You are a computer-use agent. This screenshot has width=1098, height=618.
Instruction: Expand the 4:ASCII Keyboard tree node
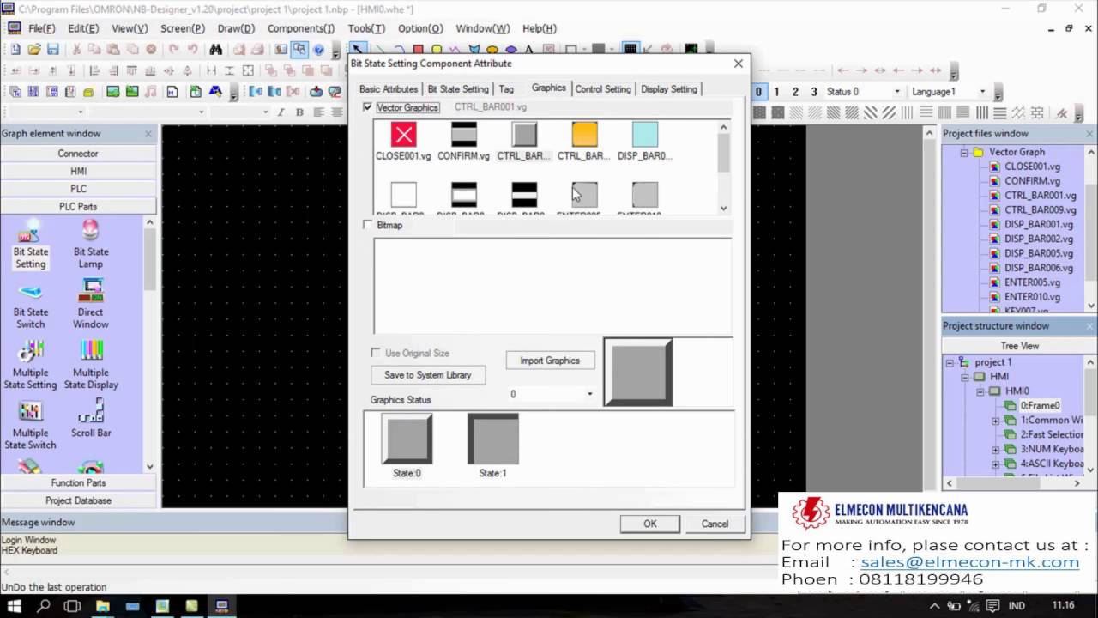click(x=995, y=464)
